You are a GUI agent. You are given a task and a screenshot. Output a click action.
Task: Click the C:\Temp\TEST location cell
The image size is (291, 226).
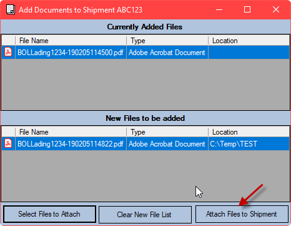234,144
